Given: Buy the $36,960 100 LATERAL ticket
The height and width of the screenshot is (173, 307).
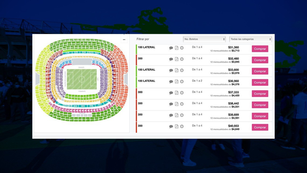Looking at the screenshot, I should point(260,83).
